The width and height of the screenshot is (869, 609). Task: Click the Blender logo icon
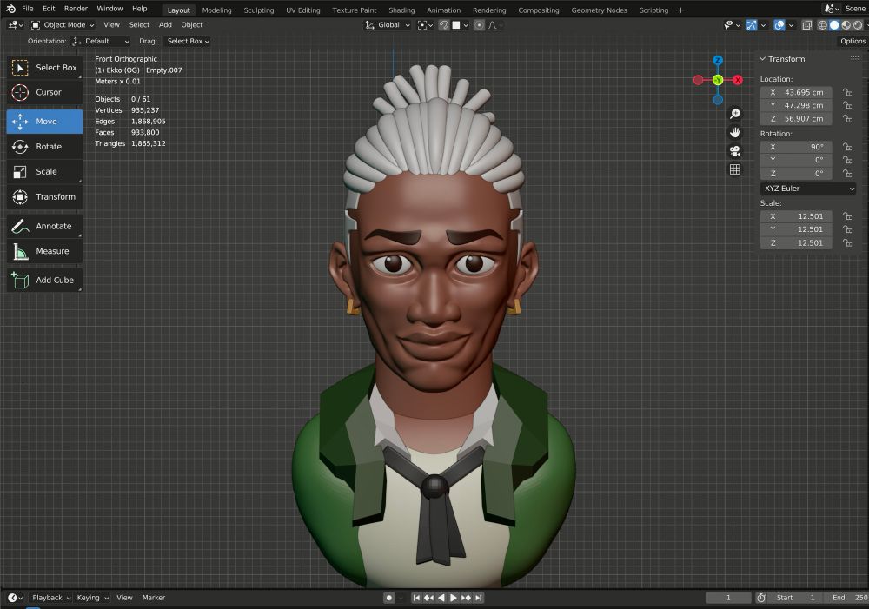(11, 9)
